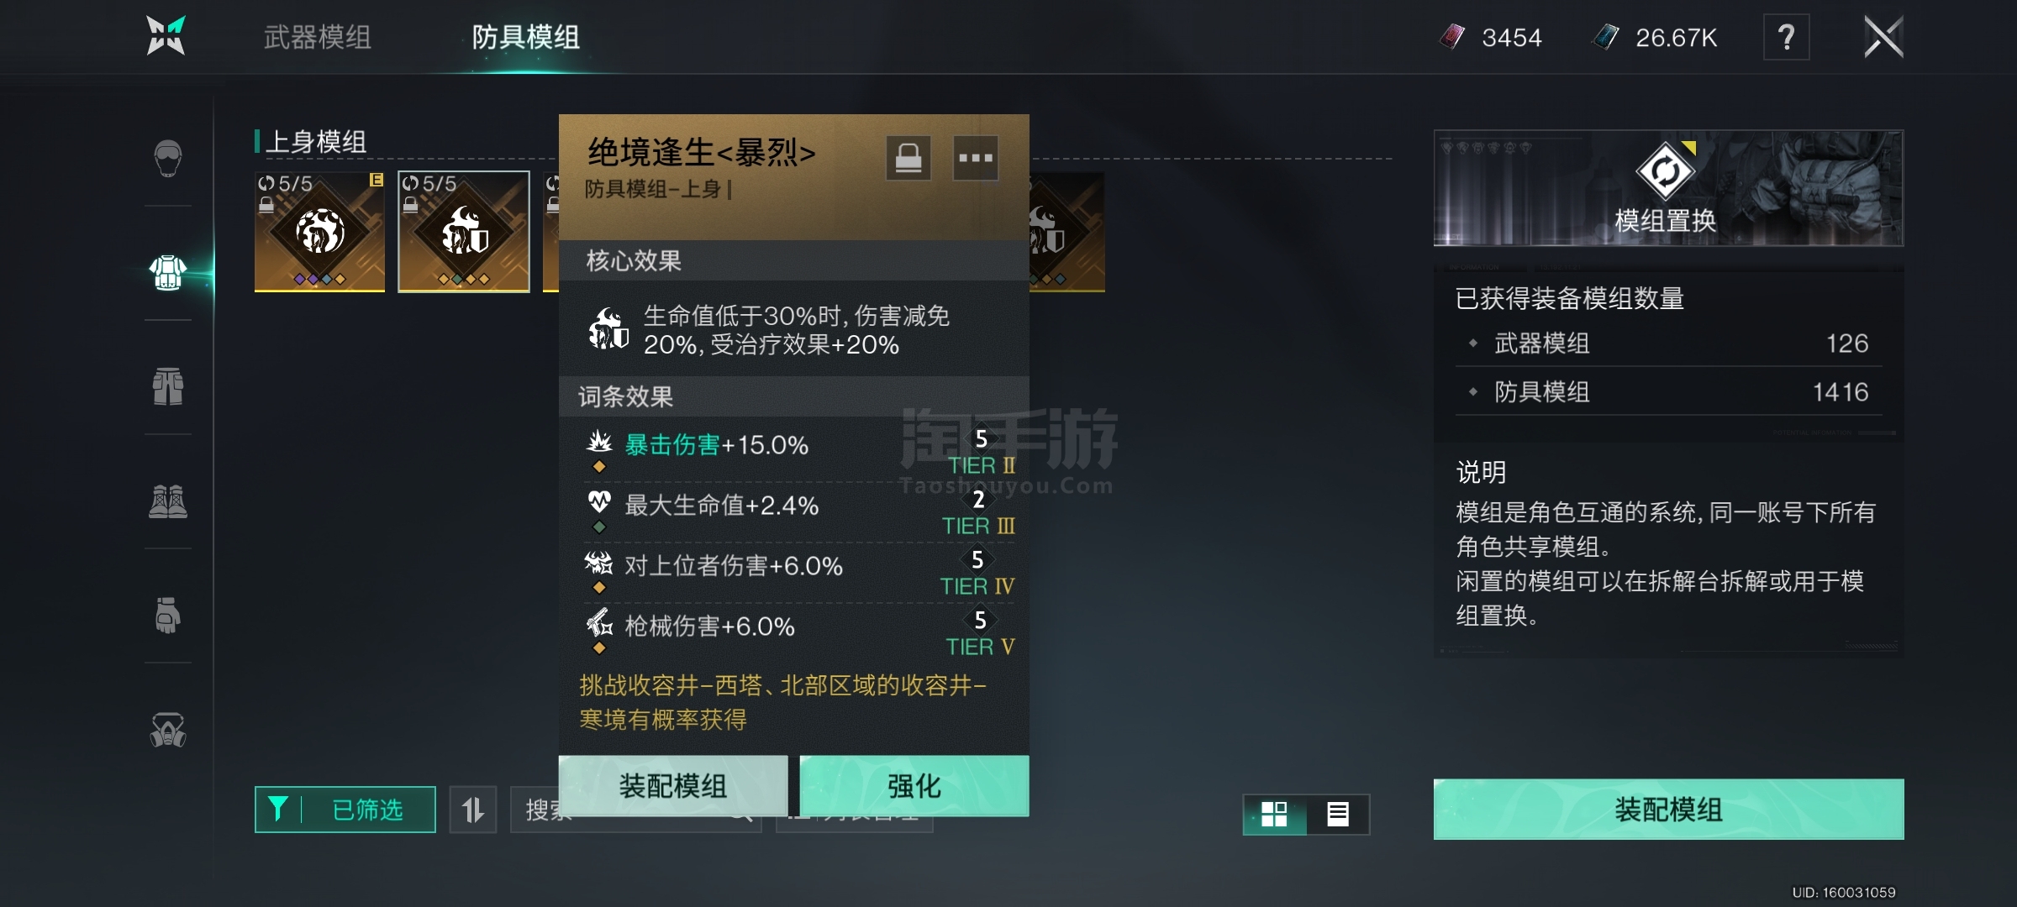Image resolution: width=2017 pixels, height=907 pixels.
Task: Select the boots armor slot icon
Action: (168, 501)
